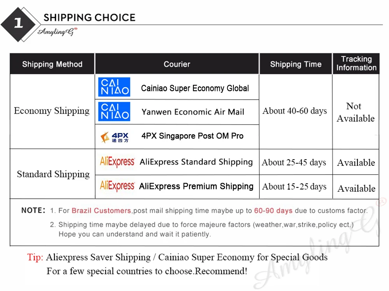The image size is (389, 291).
Task: Click the Not Available tracking cell
Action: 356,112
